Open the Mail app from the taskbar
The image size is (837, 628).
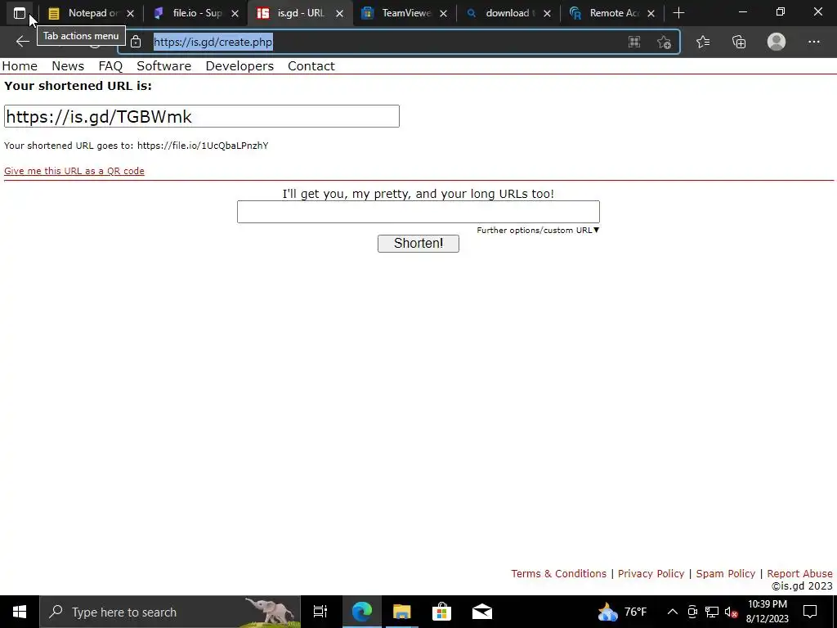tap(482, 612)
